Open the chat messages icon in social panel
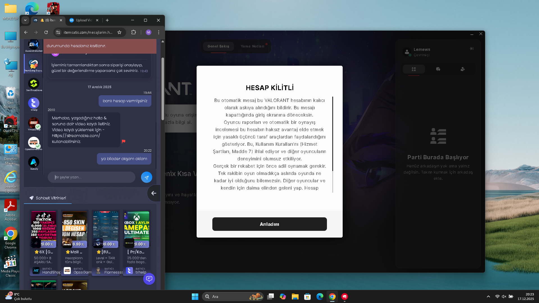 (x=438, y=69)
